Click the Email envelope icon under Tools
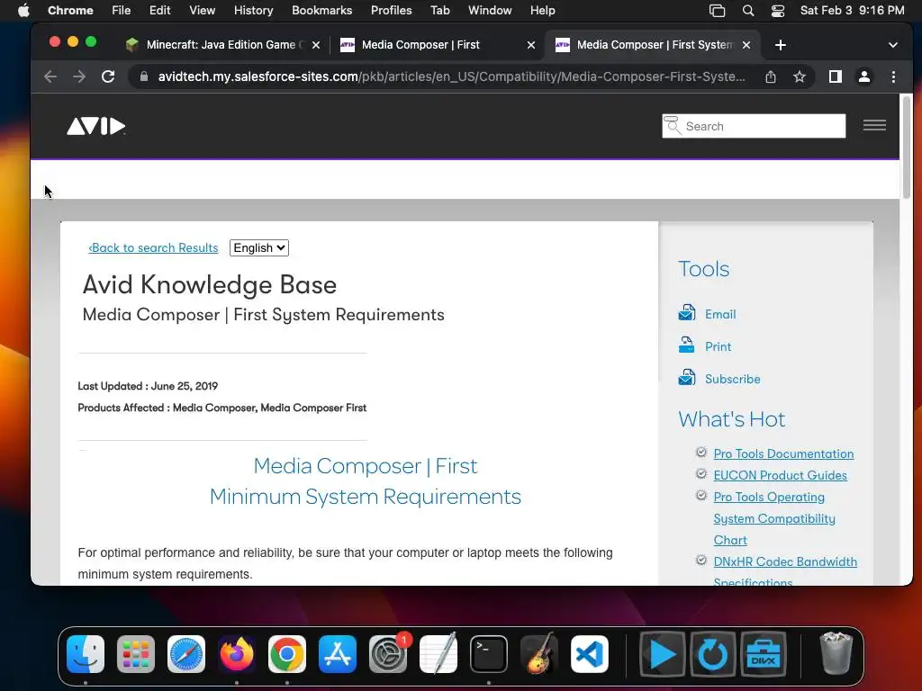This screenshot has height=691, width=922. pyautogui.click(x=687, y=312)
